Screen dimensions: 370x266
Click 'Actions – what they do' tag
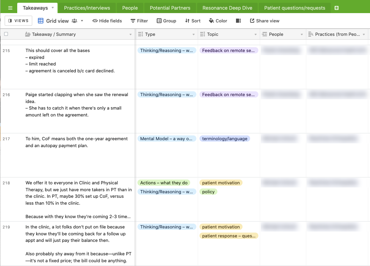164,183
